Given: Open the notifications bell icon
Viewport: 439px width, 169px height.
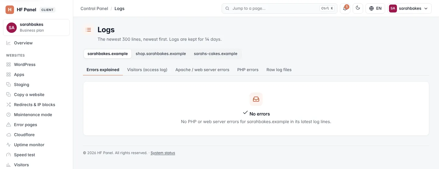Looking at the screenshot, I should pos(345,9).
